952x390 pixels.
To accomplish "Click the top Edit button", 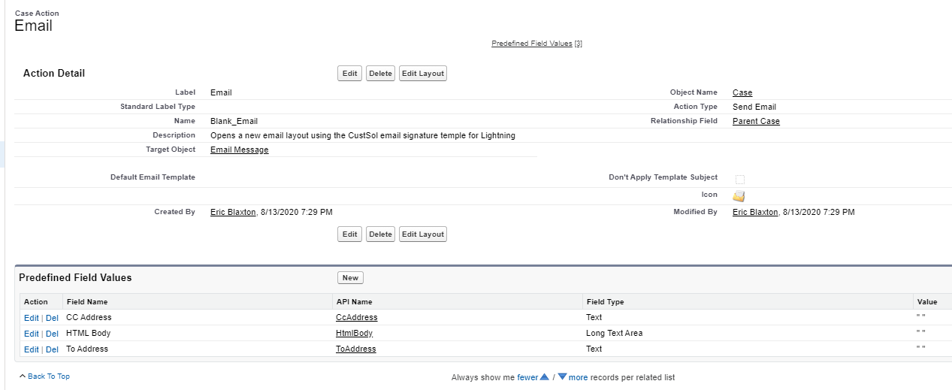I will (349, 74).
